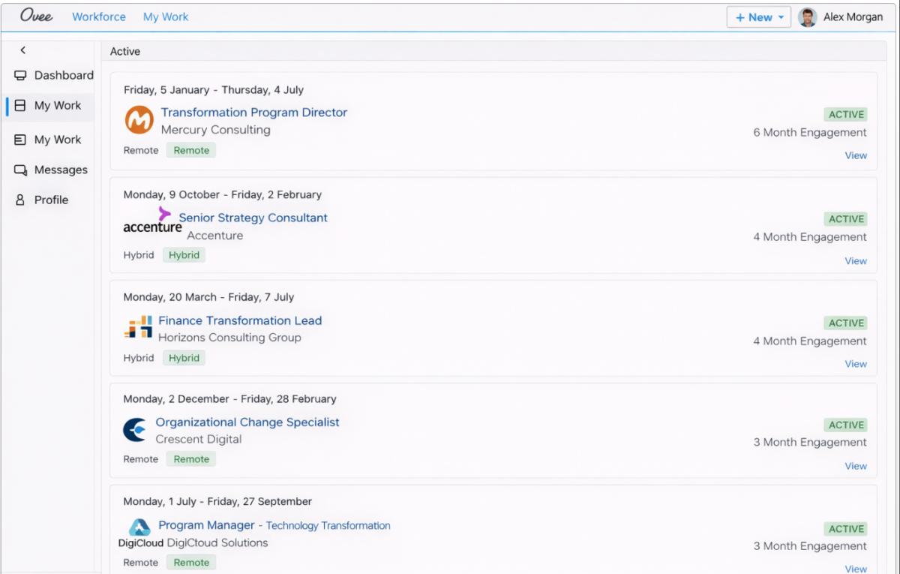Click the Crescent Digital logo
The width and height of the screenshot is (900, 574).
pyautogui.click(x=135, y=430)
